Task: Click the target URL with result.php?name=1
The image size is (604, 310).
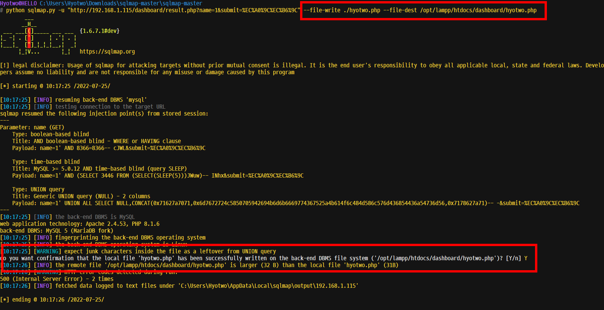Action: coord(184,10)
